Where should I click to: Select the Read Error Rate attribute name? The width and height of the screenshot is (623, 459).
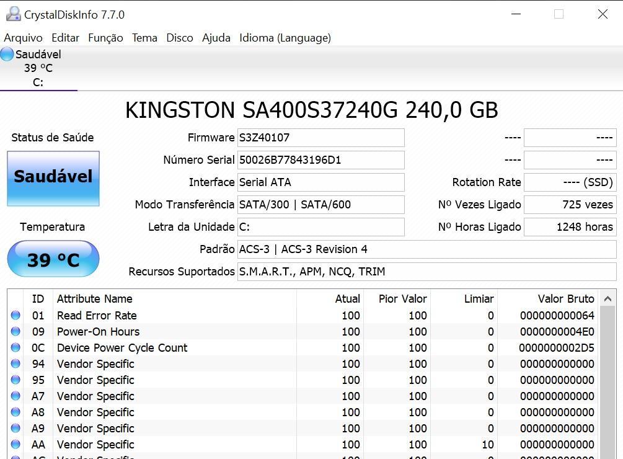[97, 315]
